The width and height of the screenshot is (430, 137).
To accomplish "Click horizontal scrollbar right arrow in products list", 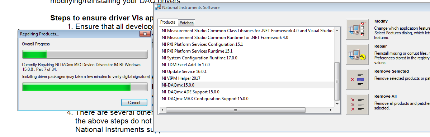I will coord(331,110).
